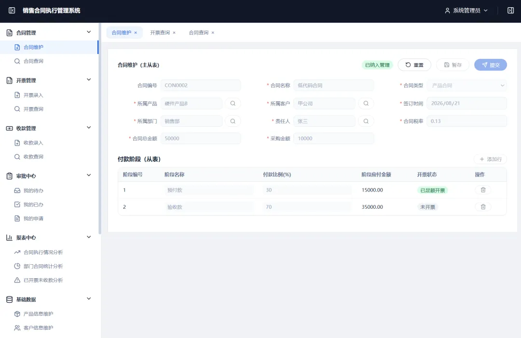The height and width of the screenshot is (338, 521).
Task: Click the 签订时间 date field
Action: click(x=467, y=103)
